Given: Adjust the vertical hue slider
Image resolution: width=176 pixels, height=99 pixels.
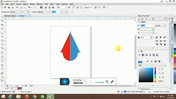Looking at the screenshot, I should [155, 75].
